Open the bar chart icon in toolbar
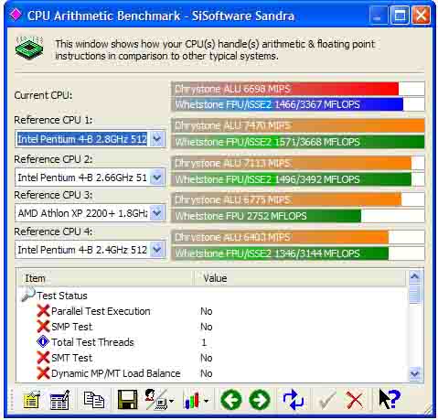The width and height of the screenshot is (438, 420). [x=192, y=400]
